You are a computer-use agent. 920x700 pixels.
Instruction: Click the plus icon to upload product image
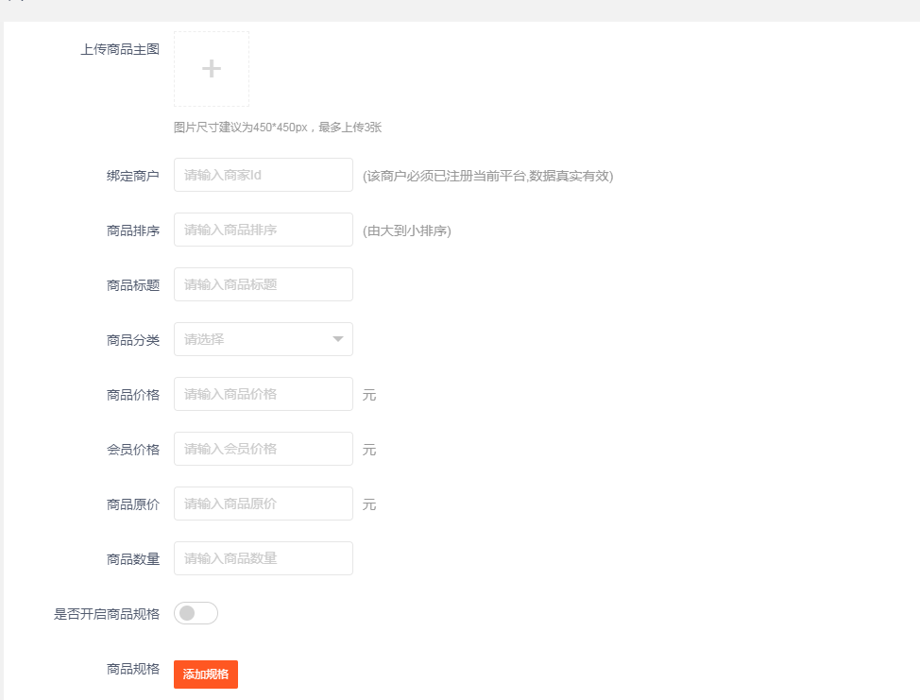pyautogui.click(x=212, y=69)
